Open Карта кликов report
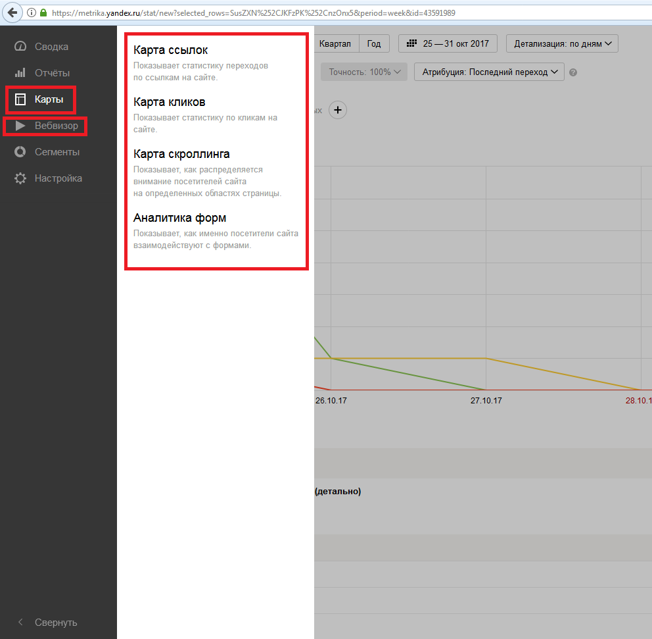This screenshot has height=639, width=652. 169,102
